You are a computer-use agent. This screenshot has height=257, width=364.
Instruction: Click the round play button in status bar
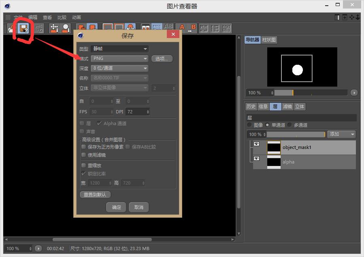[x=38, y=249]
